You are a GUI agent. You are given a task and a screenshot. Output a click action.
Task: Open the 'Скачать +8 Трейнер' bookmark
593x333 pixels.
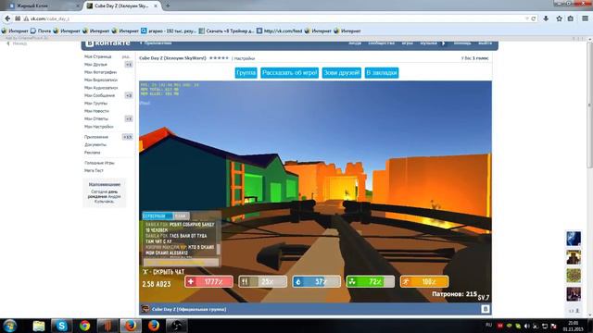[x=226, y=31]
